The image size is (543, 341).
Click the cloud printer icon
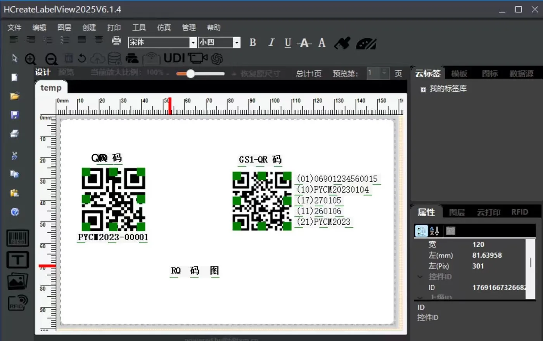(x=151, y=59)
